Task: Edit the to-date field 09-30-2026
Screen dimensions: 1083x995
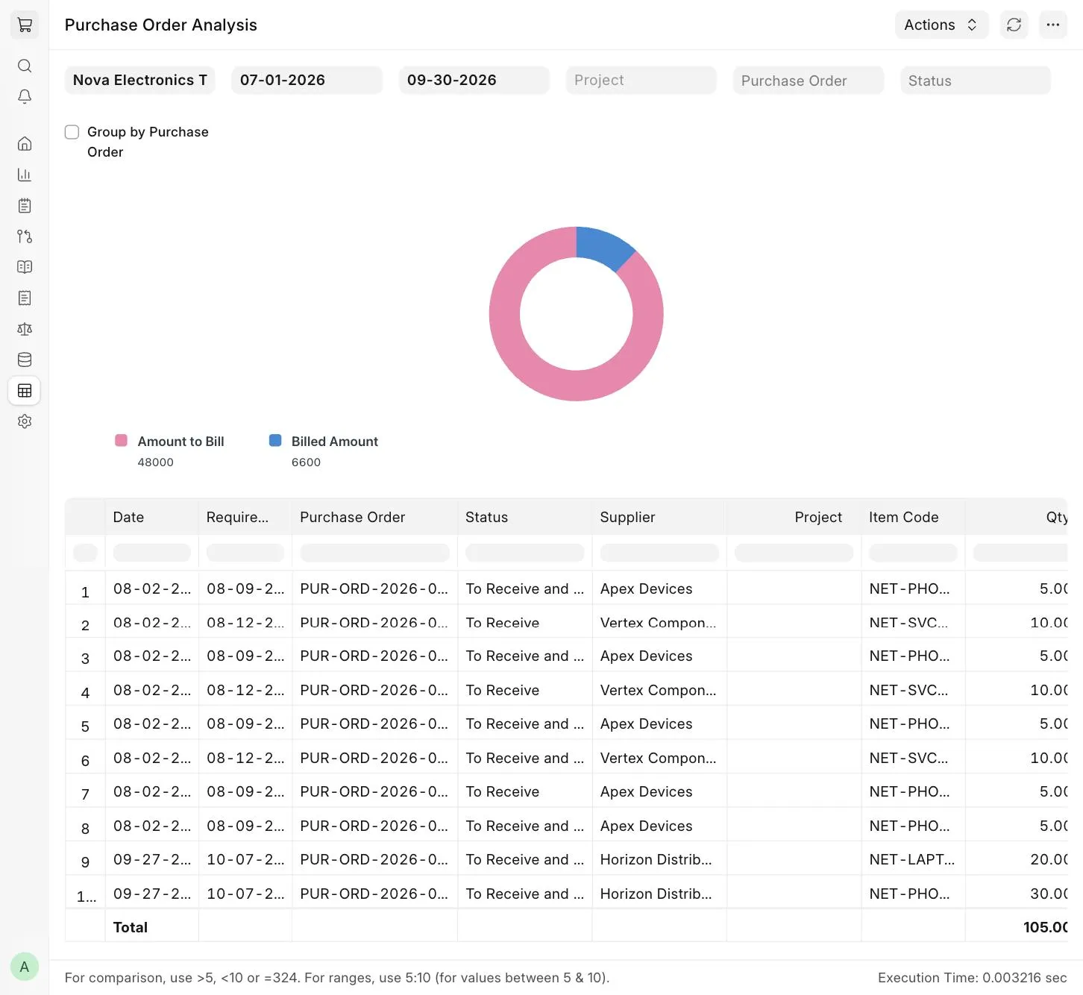Action: [x=474, y=81]
